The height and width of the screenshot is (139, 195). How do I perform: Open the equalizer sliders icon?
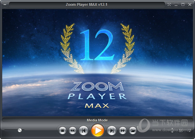tap(181, 130)
